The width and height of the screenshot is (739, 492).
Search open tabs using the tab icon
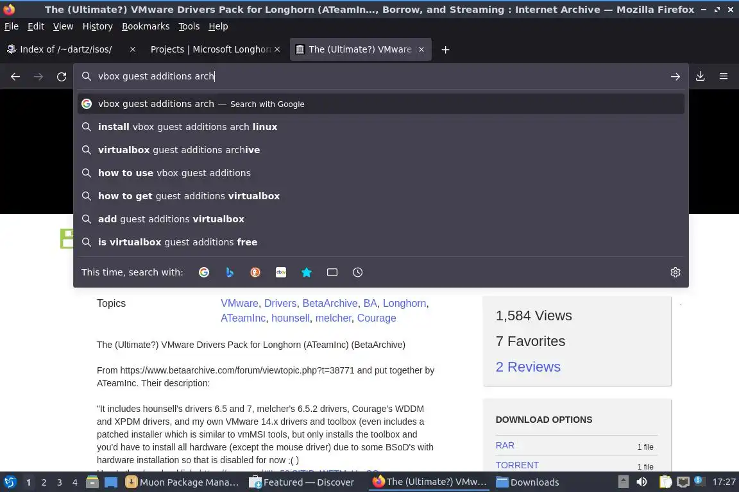332,272
